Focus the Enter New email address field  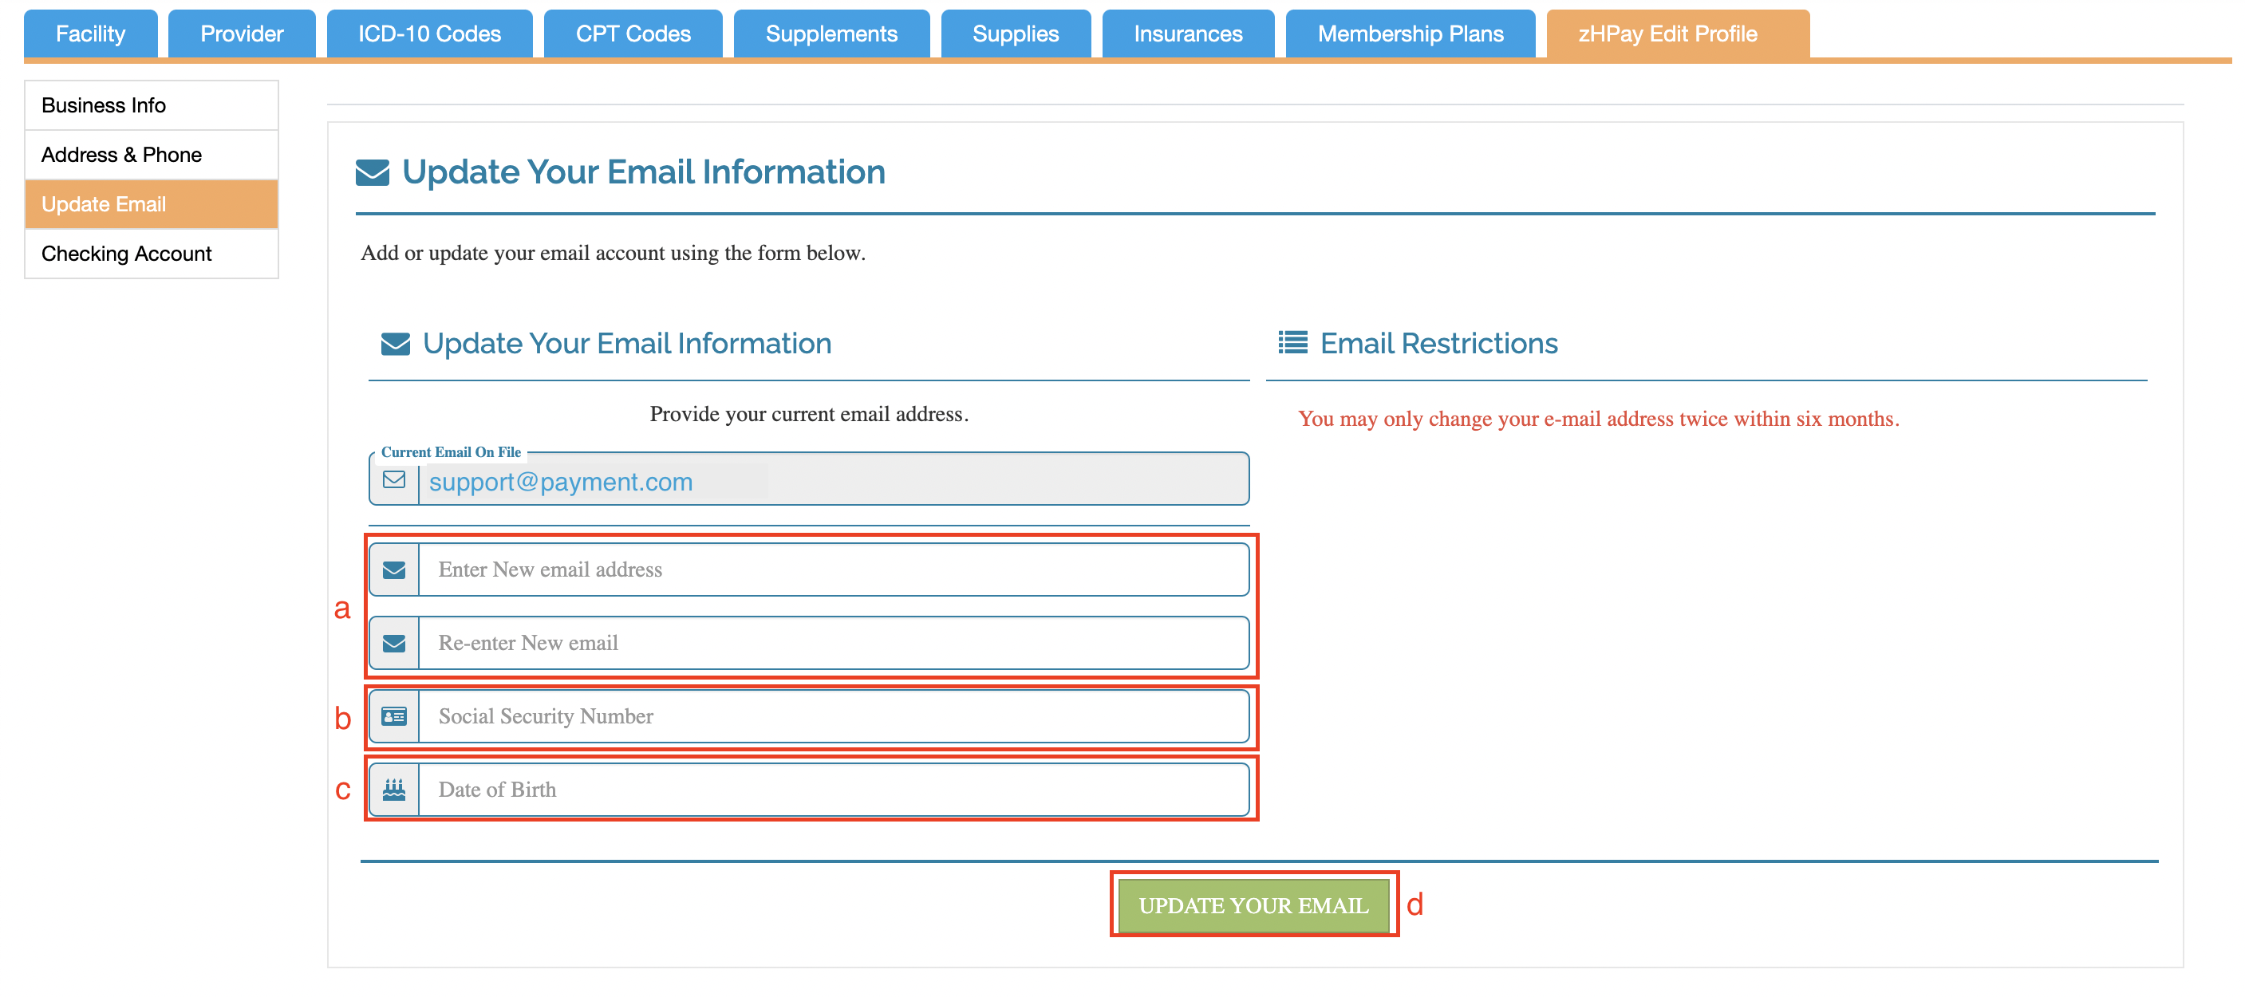pos(832,570)
